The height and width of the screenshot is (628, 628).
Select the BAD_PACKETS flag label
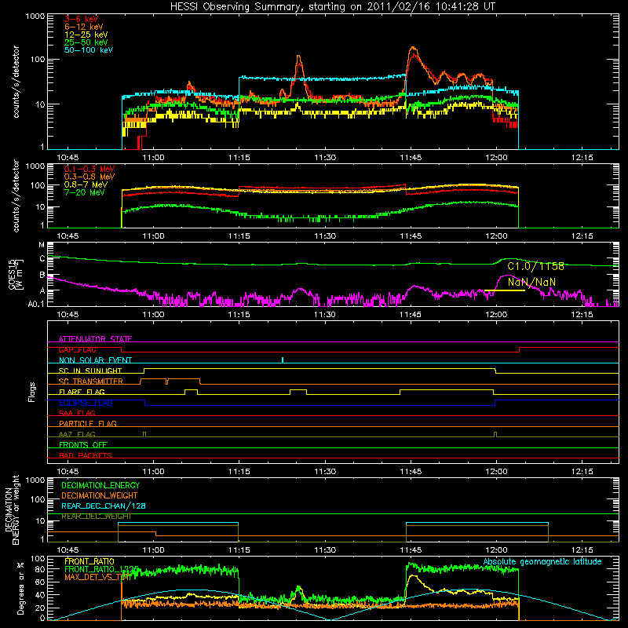click(x=86, y=456)
